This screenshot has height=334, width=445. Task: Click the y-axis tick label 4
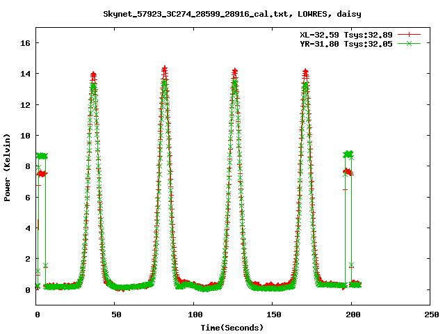click(x=28, y=228)
